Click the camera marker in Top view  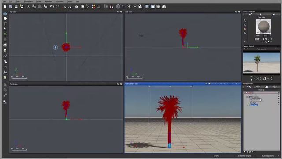(56, 47)
